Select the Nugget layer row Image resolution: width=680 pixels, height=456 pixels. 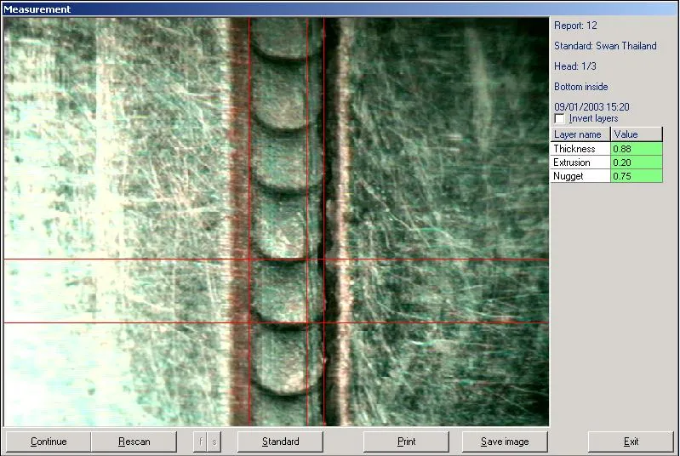click(607, 176)
